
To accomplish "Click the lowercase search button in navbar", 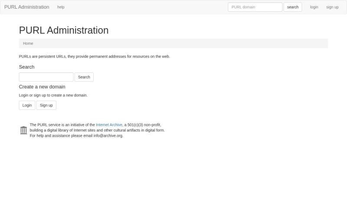I will [292, 7].
